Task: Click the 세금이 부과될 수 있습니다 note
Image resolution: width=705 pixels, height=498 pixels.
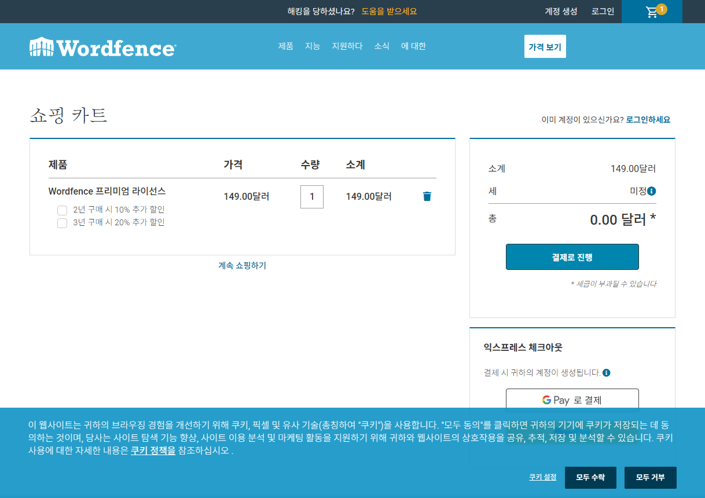Action: tap(614, 284)
